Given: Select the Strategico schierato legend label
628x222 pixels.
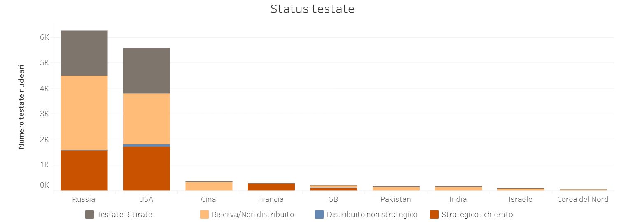Looking at the screenshot, I should click(477, 215).
